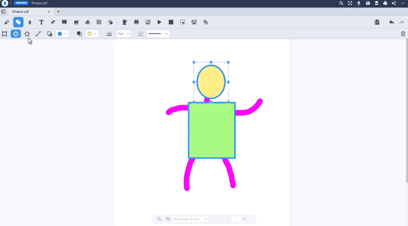Click the PREVIEW badge
408x226 pixels.
click(21, 3)
